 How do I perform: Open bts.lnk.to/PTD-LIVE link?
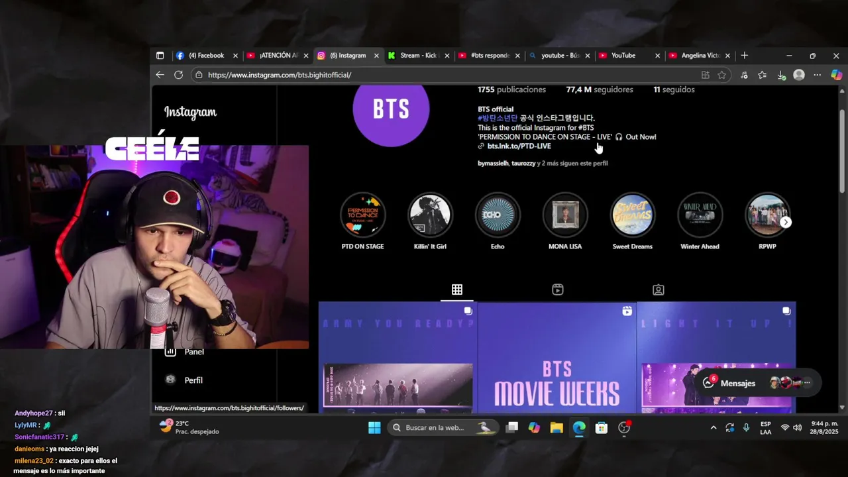click(519, 146)
